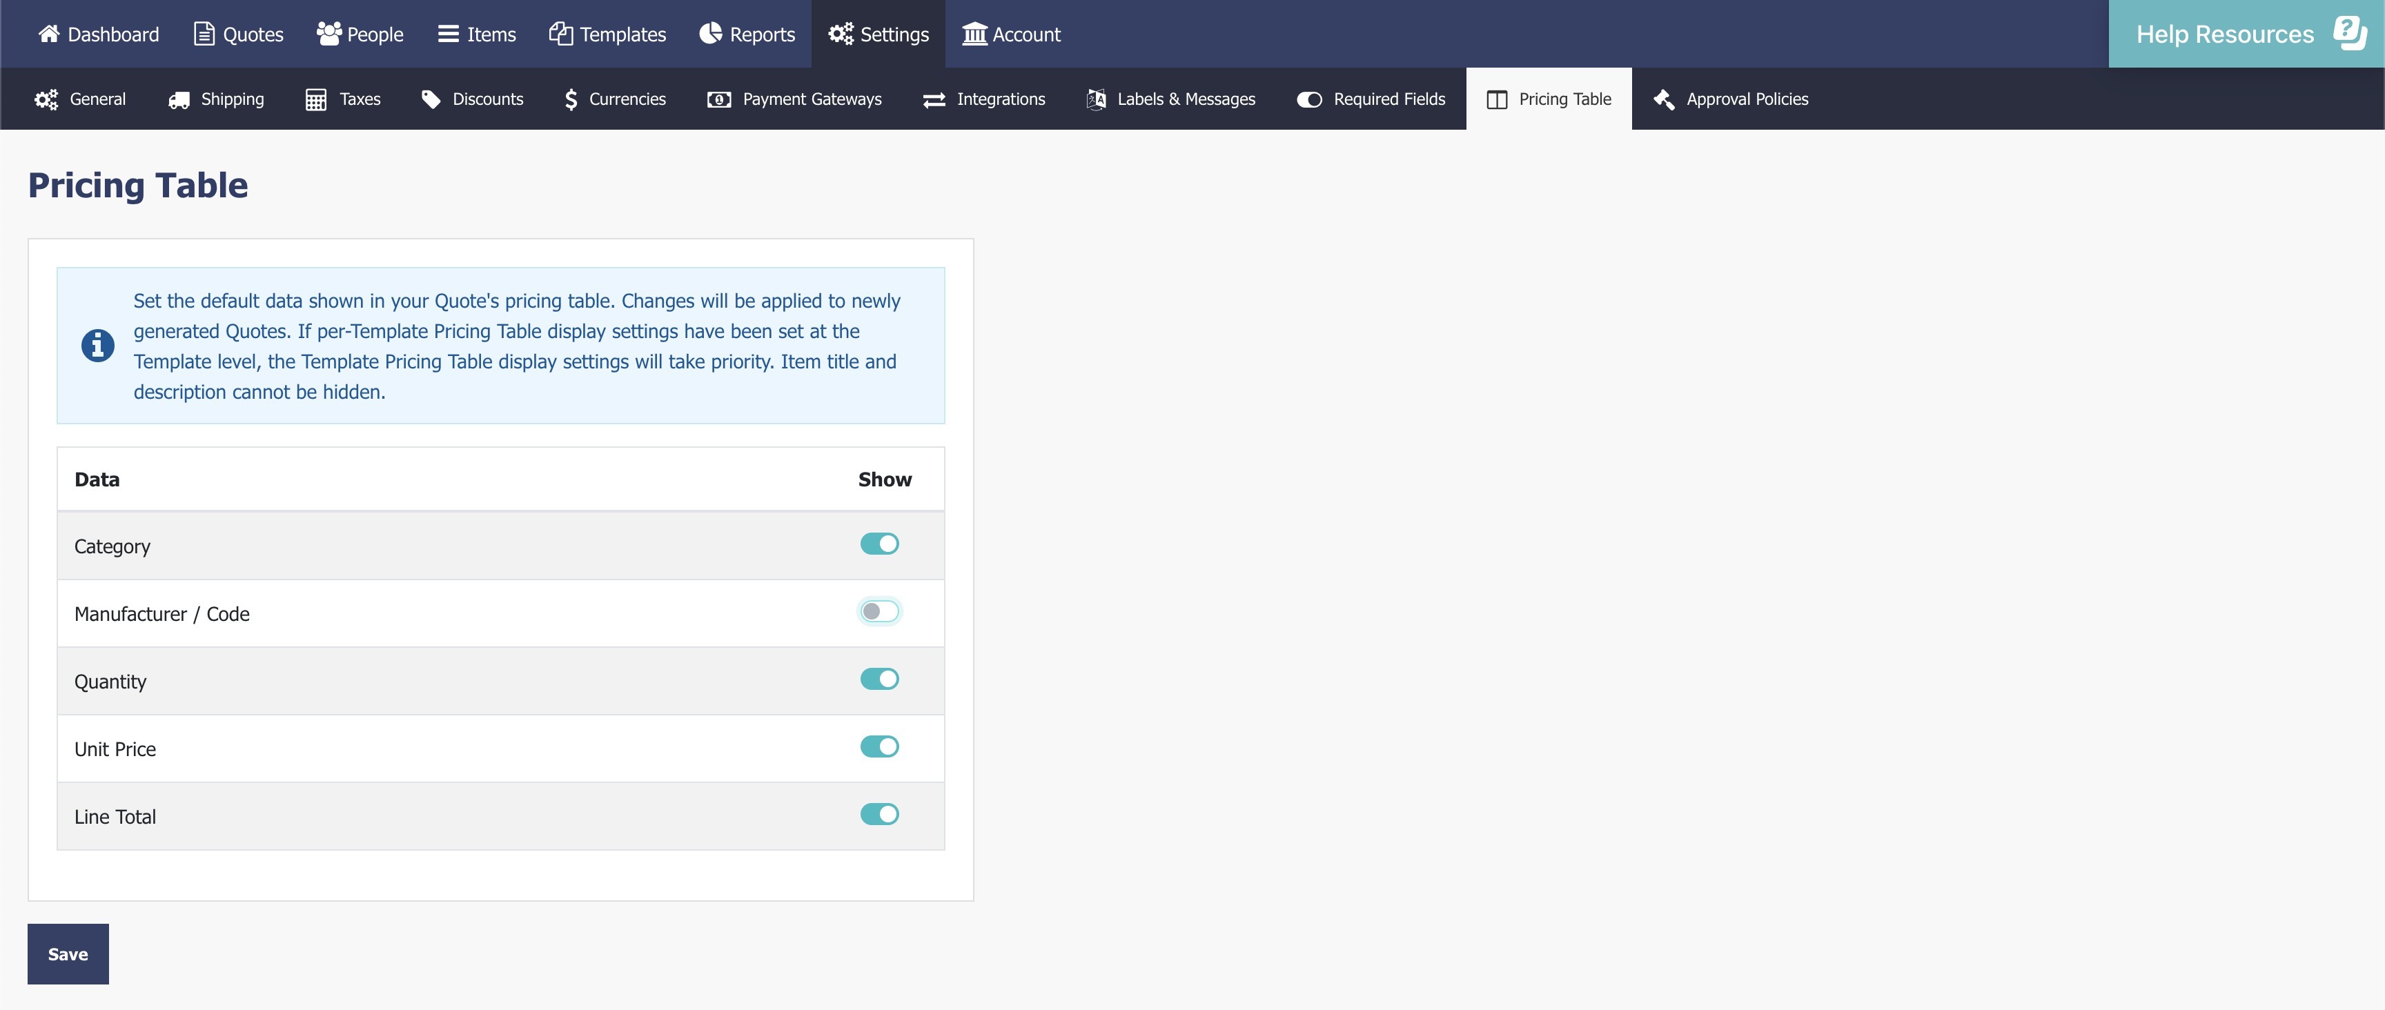Click the Account bank icon
Image resolution: width=2385 pixels, height=1010 pixels.
(974, 34)
